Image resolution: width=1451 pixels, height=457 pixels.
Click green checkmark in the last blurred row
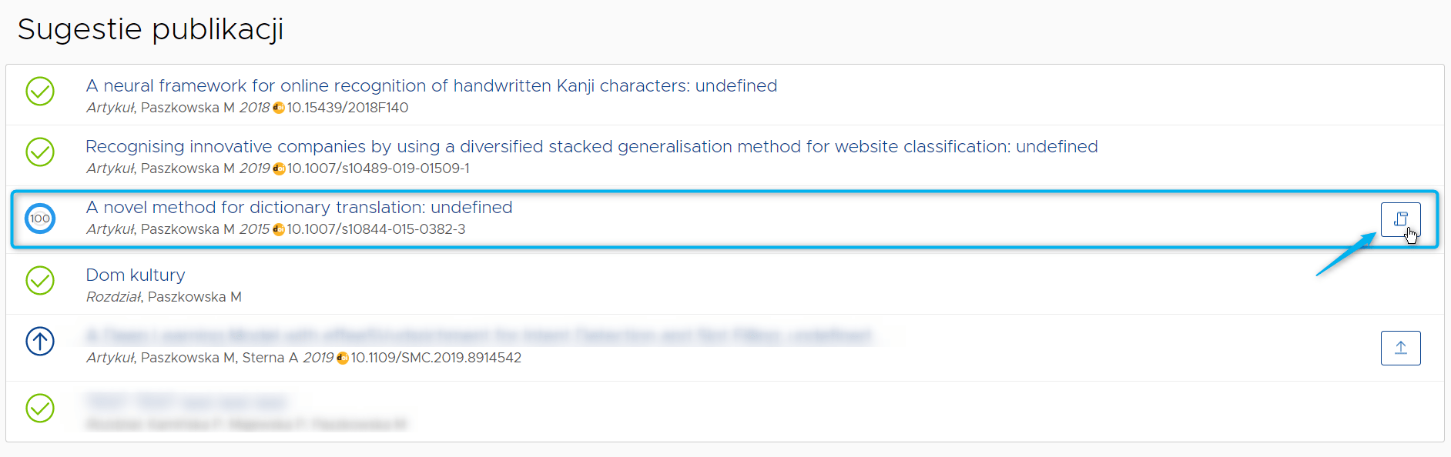click(40, 408)
